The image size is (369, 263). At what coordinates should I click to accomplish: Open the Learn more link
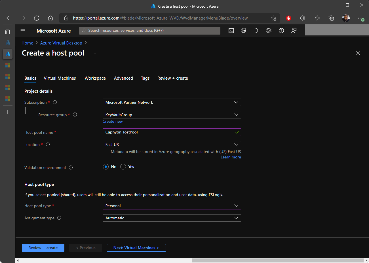tap(231, 157)
